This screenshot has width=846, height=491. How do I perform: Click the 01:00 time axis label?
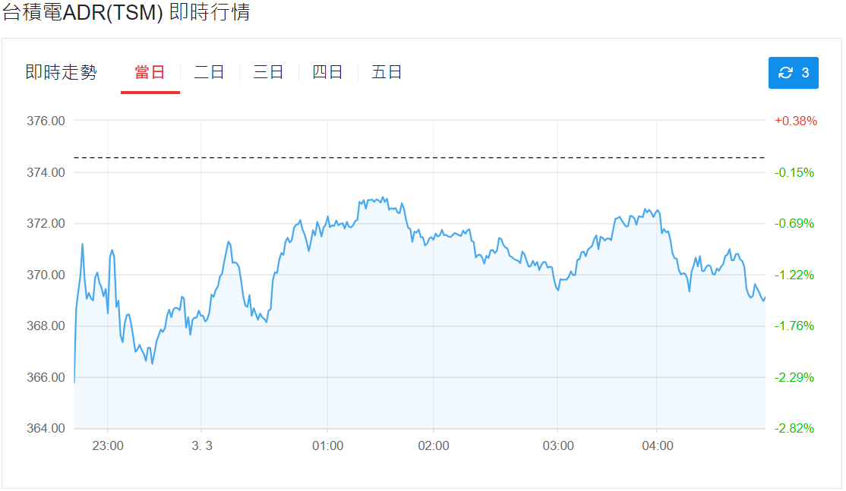327,446
